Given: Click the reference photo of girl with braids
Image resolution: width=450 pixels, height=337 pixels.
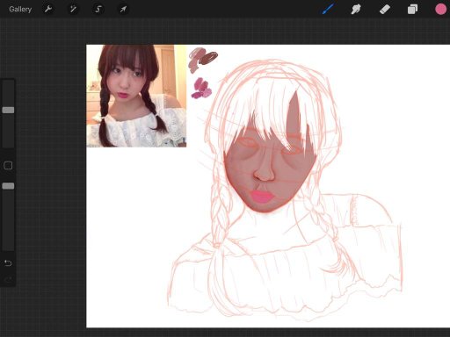Looking at the screenshot, I should (x=136, y=96).
